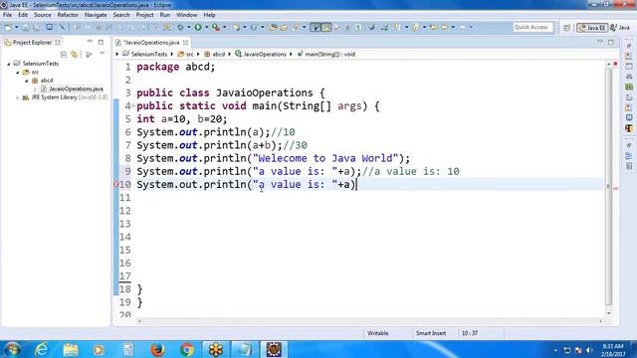Open the Search dropdown arrow

tap(304, 27)
